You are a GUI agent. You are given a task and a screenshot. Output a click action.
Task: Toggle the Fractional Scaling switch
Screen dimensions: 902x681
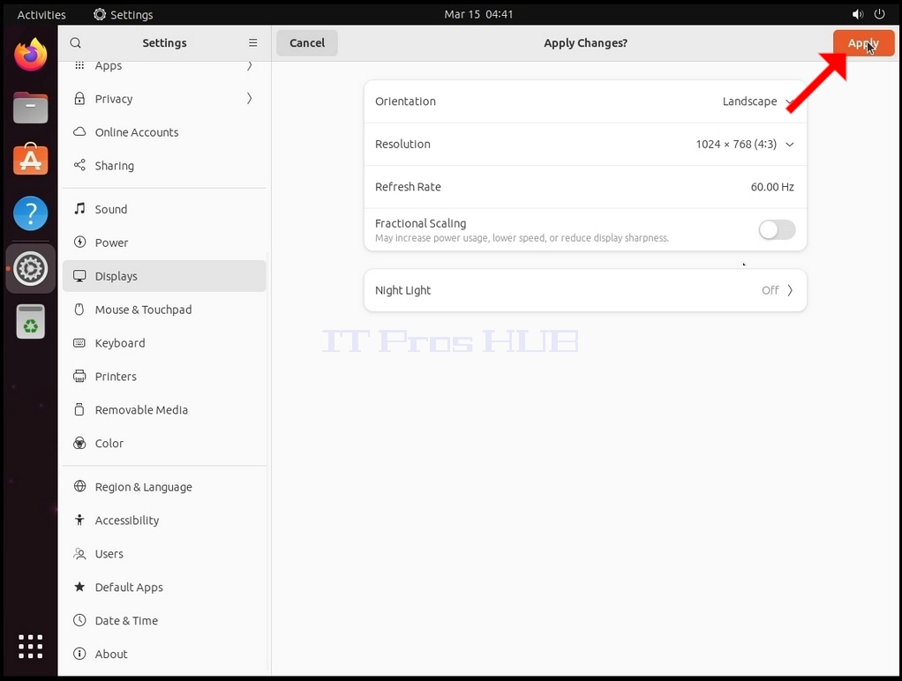pyautogui.click(x=777, y=229)
